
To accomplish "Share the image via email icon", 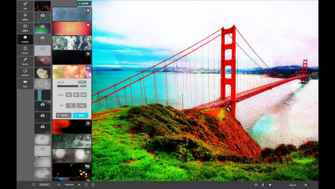I will pos(256,185).
